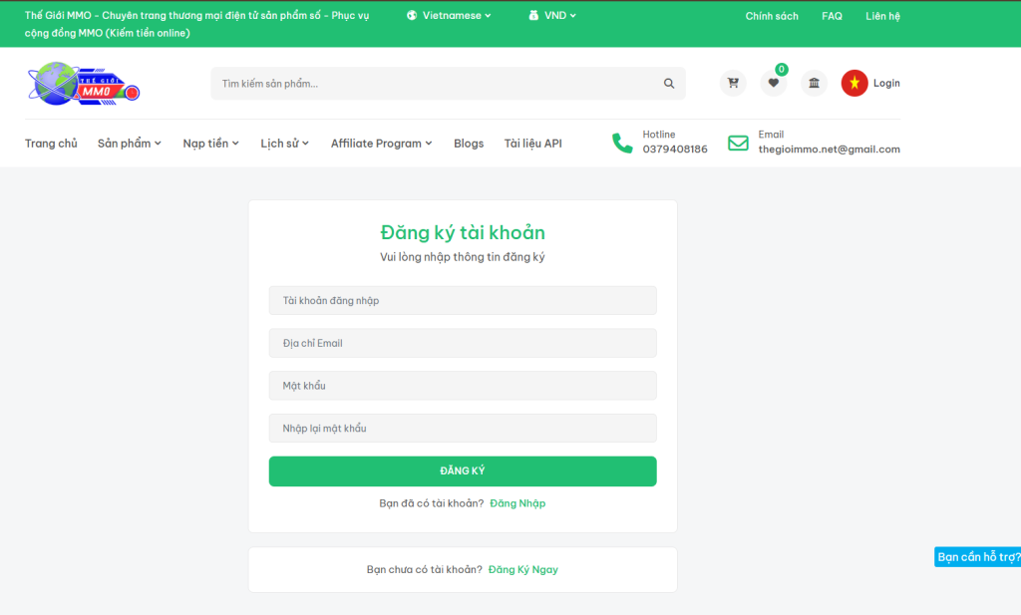Select the Trang chủ menu item
Viewport: 1021px width, 615px height.
coord(51,143)
